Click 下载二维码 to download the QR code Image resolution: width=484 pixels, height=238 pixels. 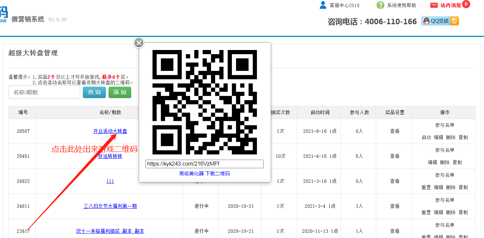217,173
